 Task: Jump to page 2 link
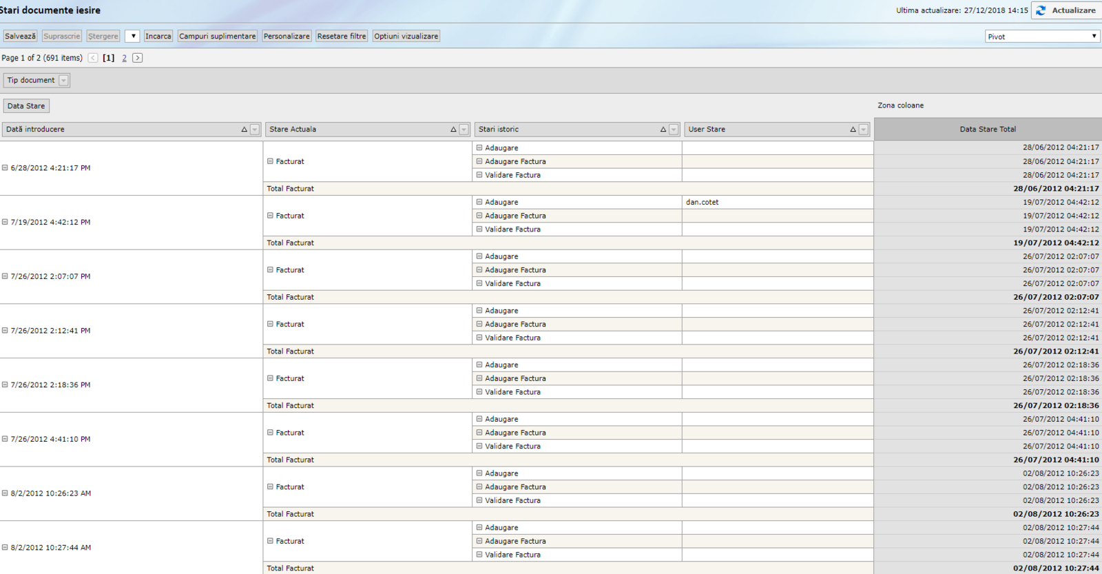point(124,58)
